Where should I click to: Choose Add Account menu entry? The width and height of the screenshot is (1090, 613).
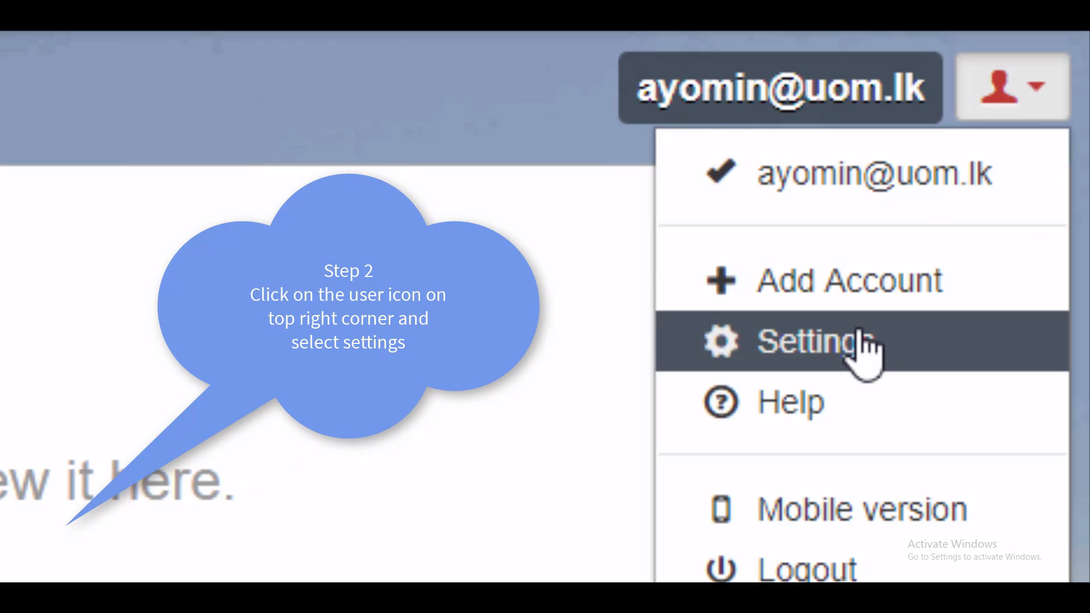850,280
